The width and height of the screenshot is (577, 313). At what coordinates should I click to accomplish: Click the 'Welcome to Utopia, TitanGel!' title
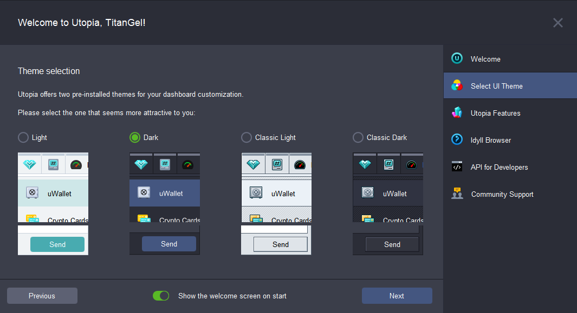click(82, 23)
